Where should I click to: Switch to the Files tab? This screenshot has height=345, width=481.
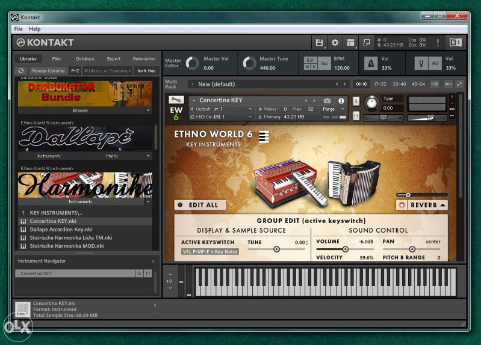(x=57, y=59)
